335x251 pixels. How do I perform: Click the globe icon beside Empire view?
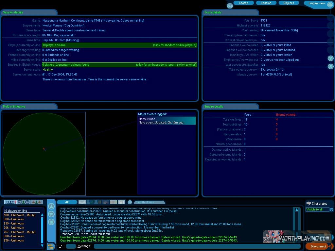pos(330,5)
